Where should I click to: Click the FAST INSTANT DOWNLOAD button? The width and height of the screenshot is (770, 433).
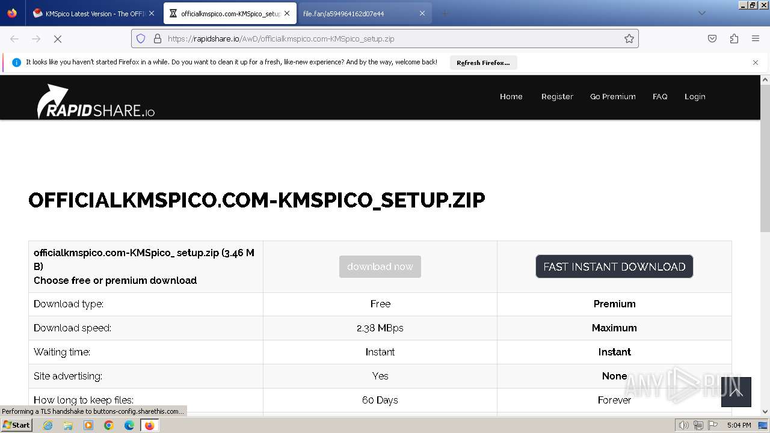pyautogui.click(x=614, y=266)
